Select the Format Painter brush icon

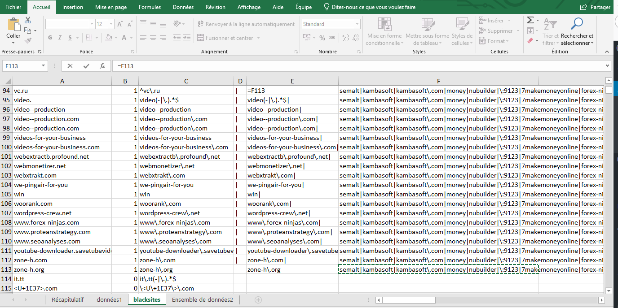coord(28,40)
